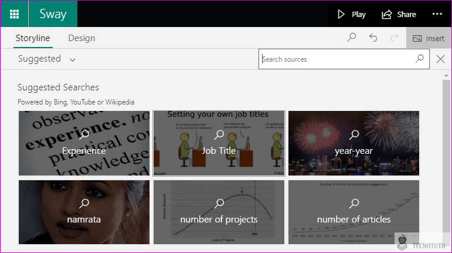
Task: Click the Sway logo title
Action: (53, 14)
